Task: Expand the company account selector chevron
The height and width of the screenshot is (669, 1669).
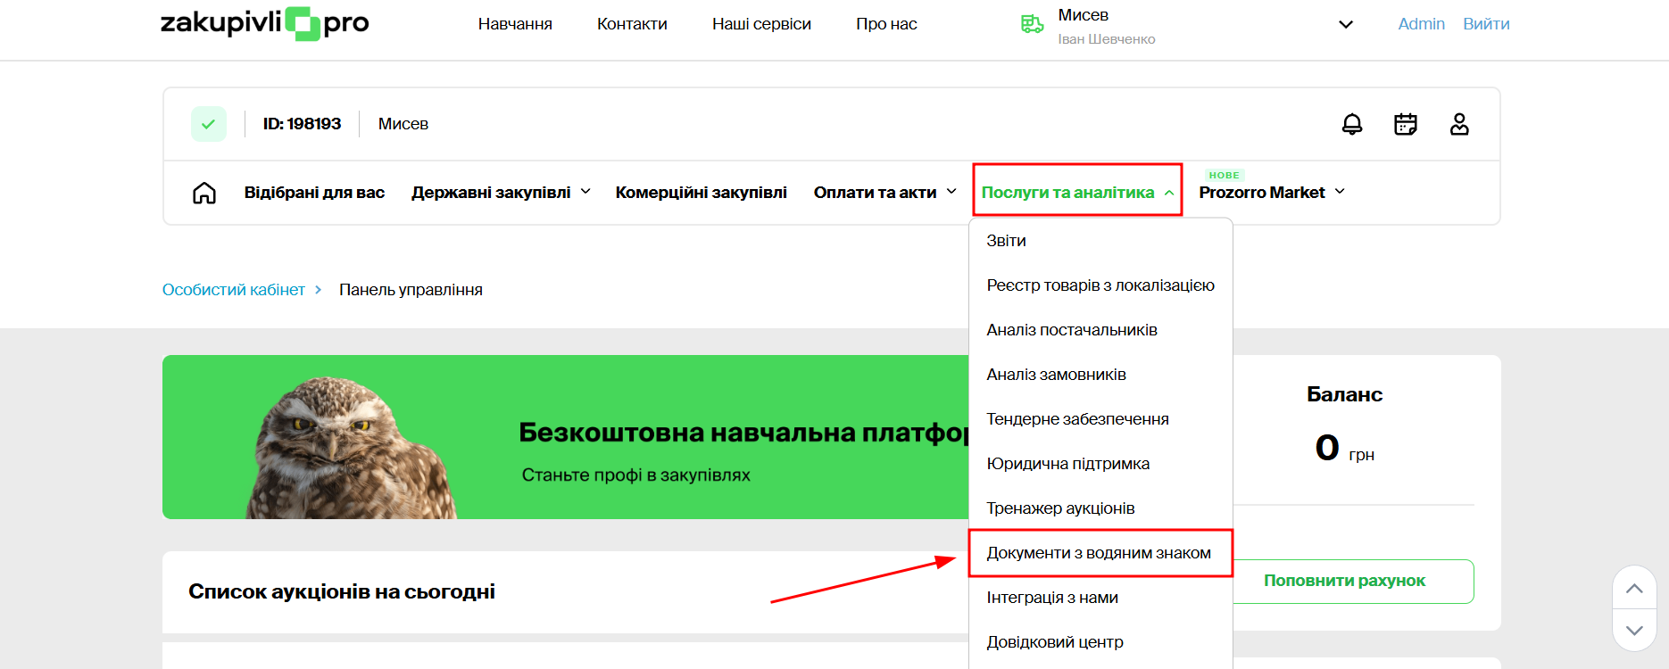Action: click(1346, 25)
